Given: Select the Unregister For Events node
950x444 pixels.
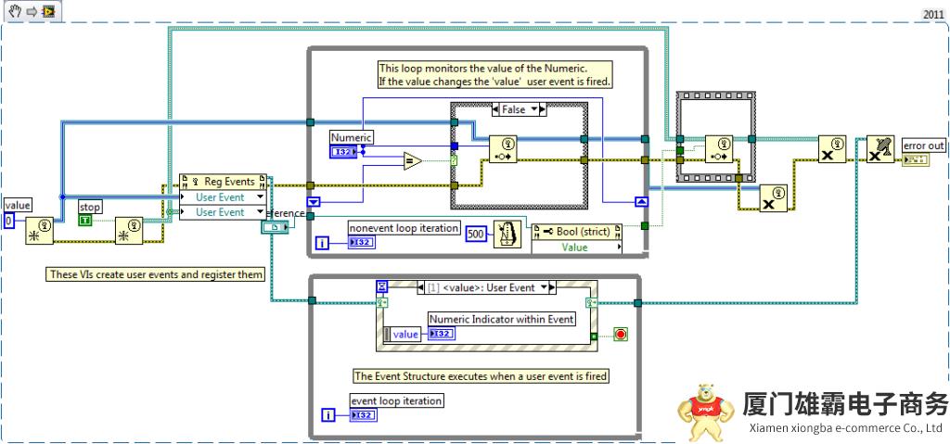Looking at the screenshot, I should pyautogui.click(x=880, y=149).
